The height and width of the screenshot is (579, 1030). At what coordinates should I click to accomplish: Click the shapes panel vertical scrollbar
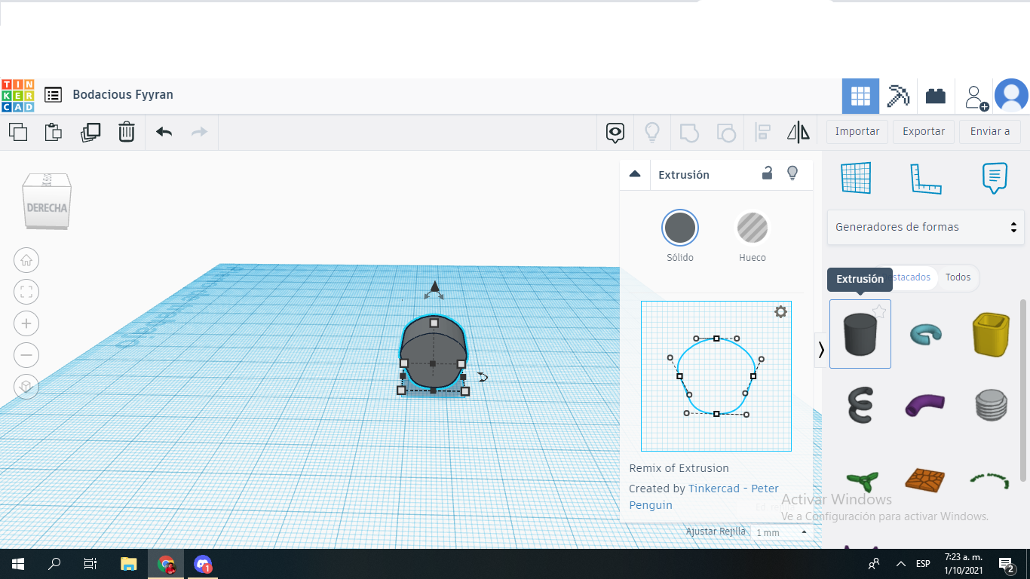pos(1023,390)
